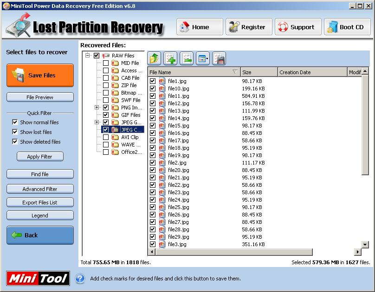Open the Support button

(x=298, y=27)
